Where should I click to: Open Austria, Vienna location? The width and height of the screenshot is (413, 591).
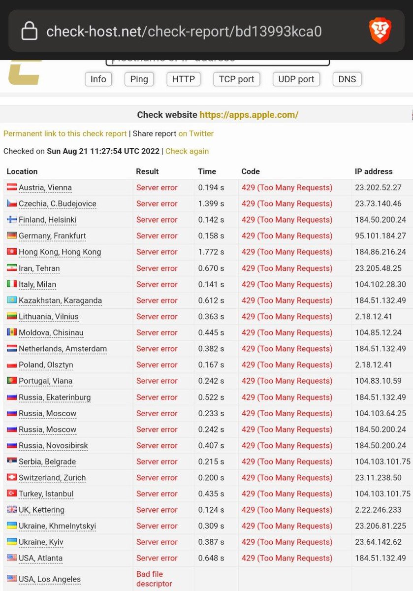click(x=45, y=188)
